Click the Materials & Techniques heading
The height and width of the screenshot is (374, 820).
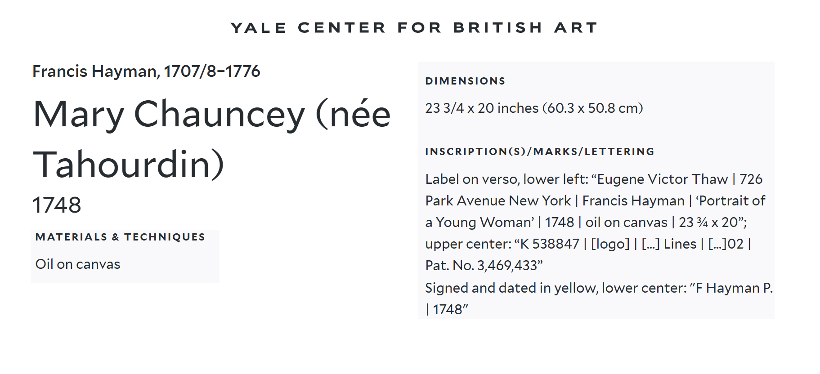[x=120, y=237]
